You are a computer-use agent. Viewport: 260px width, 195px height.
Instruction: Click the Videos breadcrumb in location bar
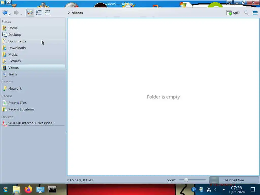coord(77,13)
